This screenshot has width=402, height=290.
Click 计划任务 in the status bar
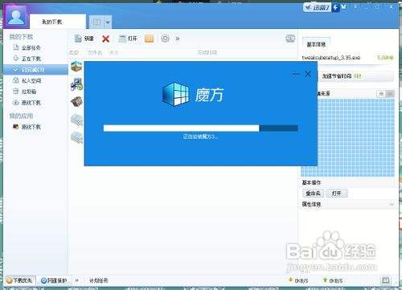[99, 280]
